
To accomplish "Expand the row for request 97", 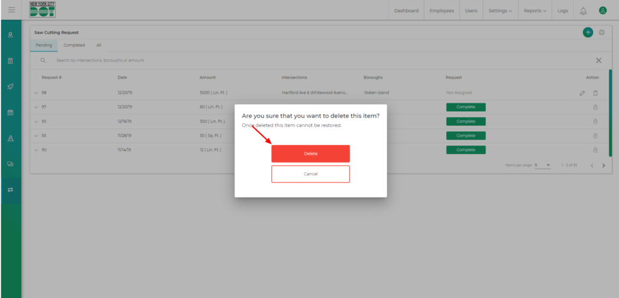I will coord(36,107).
